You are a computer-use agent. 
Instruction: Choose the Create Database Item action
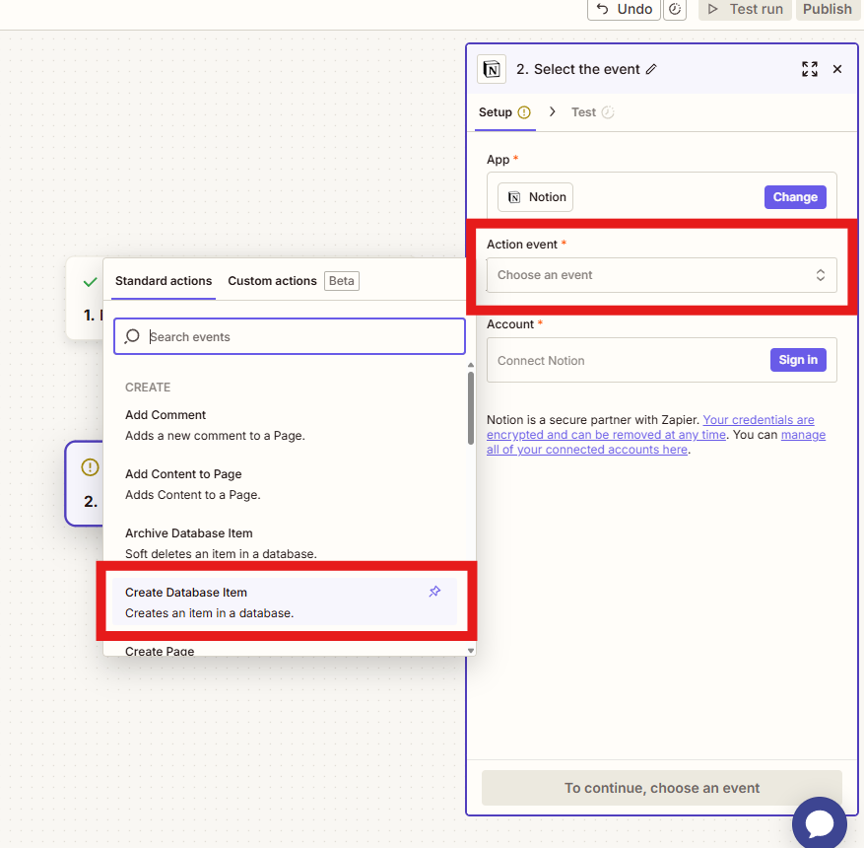(285, 602)
